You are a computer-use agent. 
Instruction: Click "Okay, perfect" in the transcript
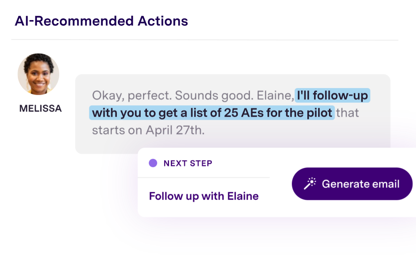131,96
